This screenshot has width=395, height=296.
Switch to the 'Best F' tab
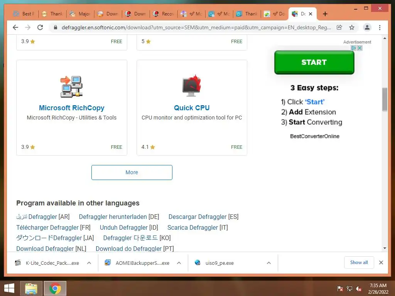coord(24,14)
